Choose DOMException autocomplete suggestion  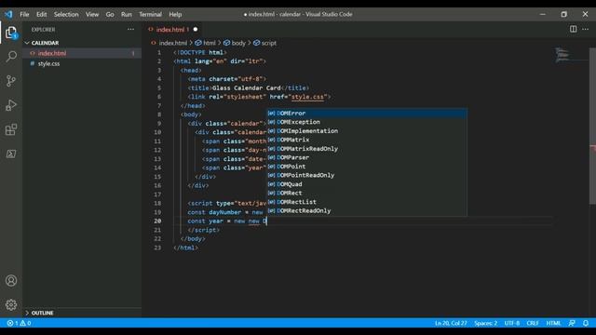[367, 122]
